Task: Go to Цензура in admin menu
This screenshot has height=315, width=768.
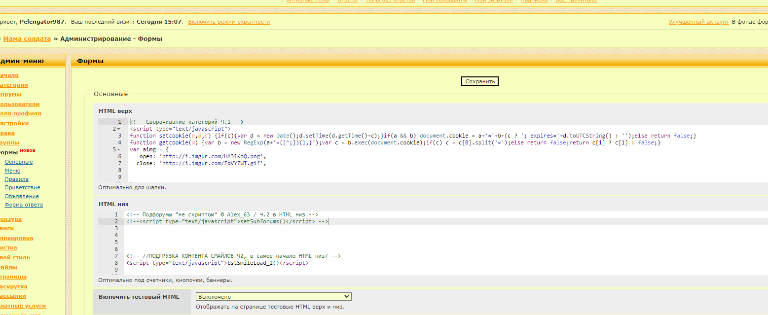Action: coord(11,219)
